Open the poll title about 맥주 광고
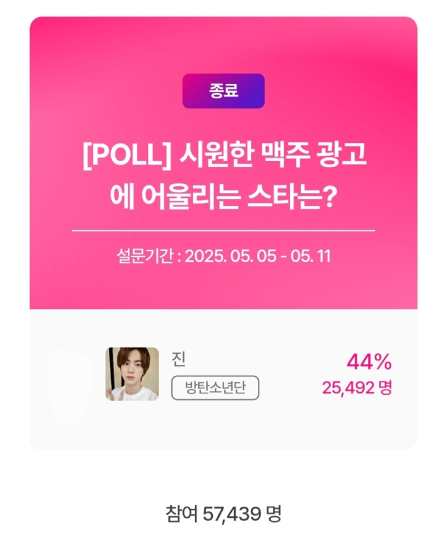Image resolution: width=445 pixels, height=545 pixels. point(223,176)
